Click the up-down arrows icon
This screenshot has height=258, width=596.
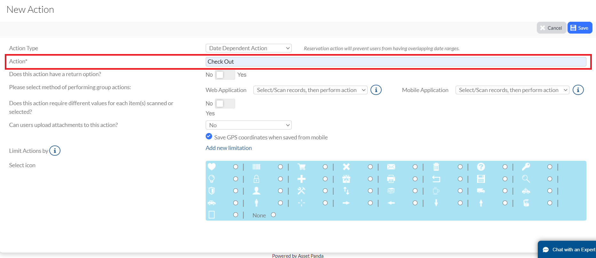[x=346, y=191]
